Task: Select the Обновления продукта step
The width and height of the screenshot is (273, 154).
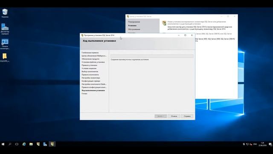Action: tap(90, 59)
